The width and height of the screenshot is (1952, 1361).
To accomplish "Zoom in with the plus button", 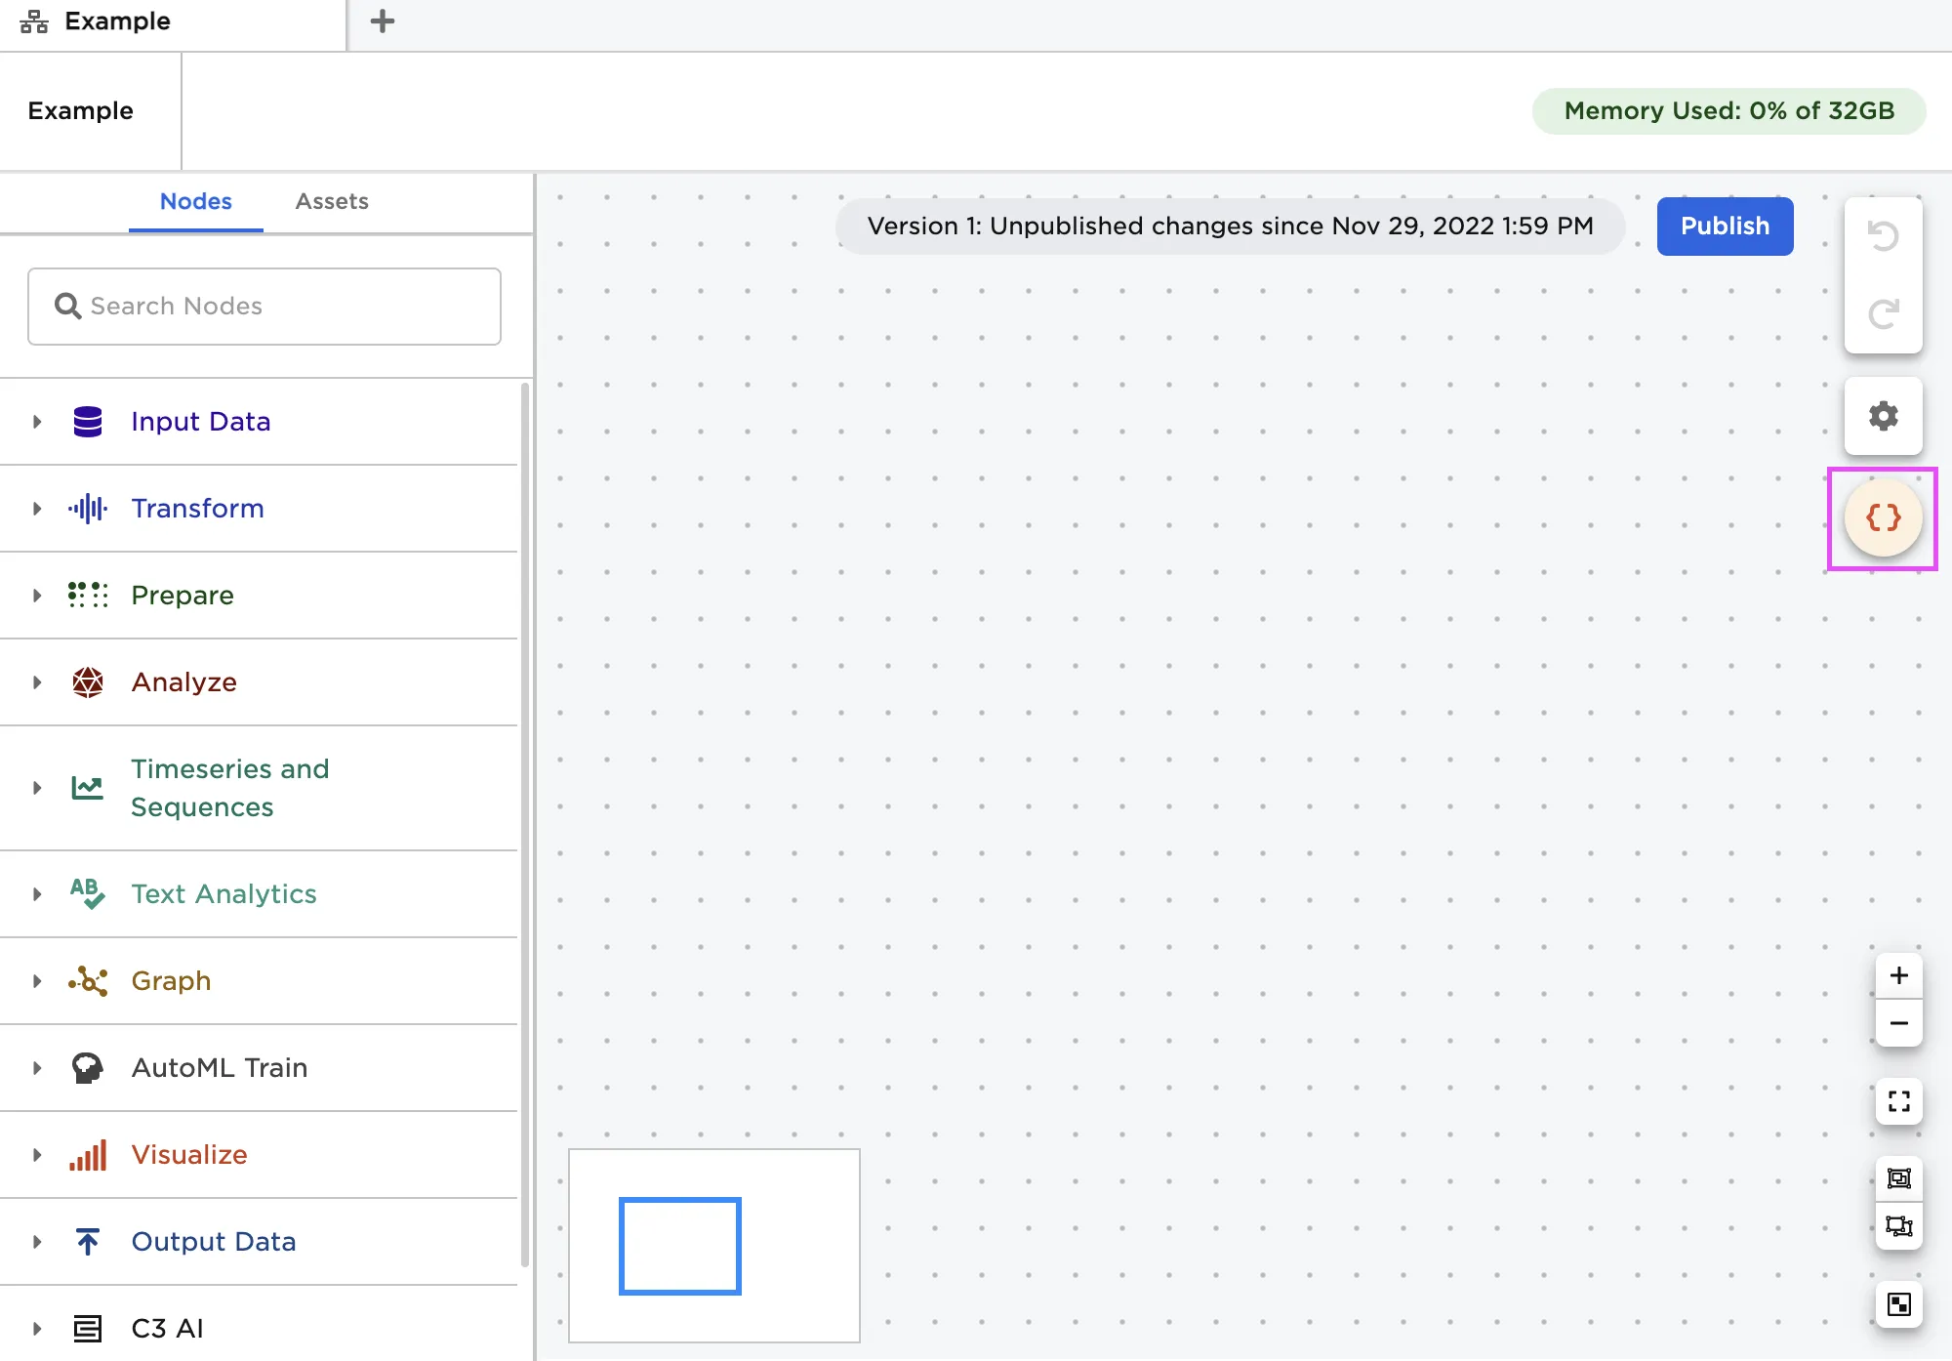I will pyautogui.click(x=1898, y=975).
